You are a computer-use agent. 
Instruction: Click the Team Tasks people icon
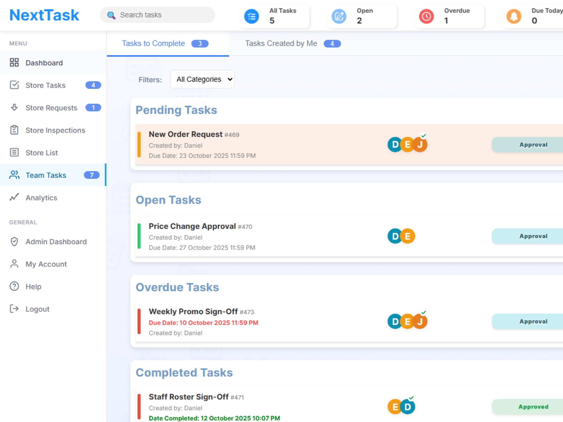click(14, 175)
